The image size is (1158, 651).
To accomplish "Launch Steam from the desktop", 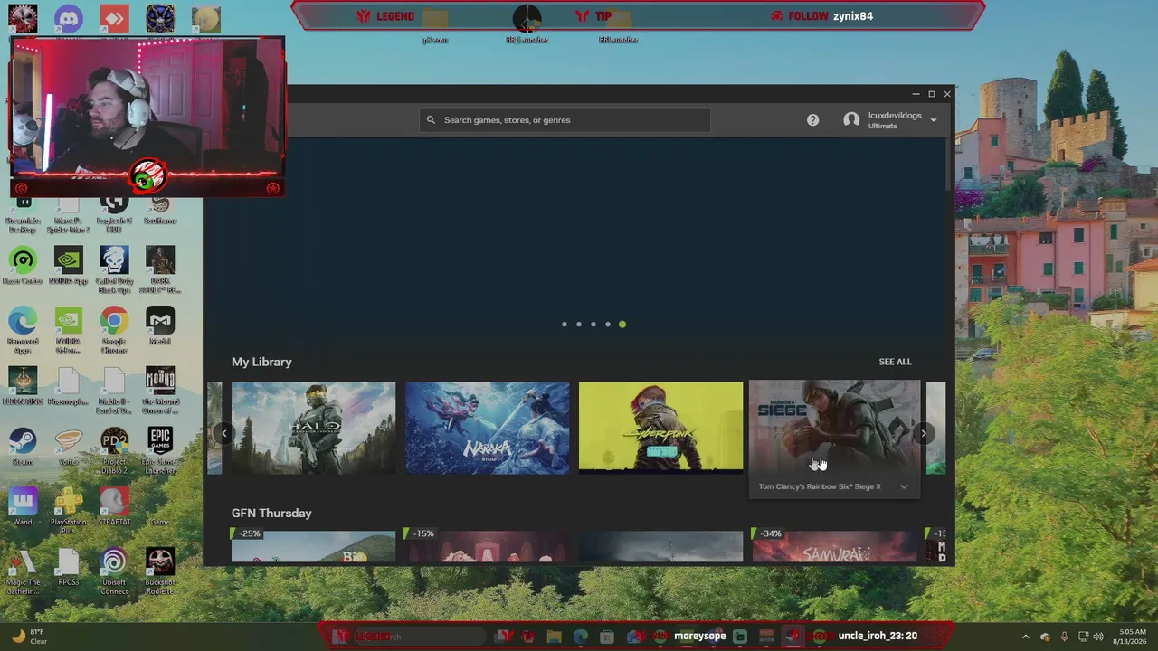I will tap(23, 447).
